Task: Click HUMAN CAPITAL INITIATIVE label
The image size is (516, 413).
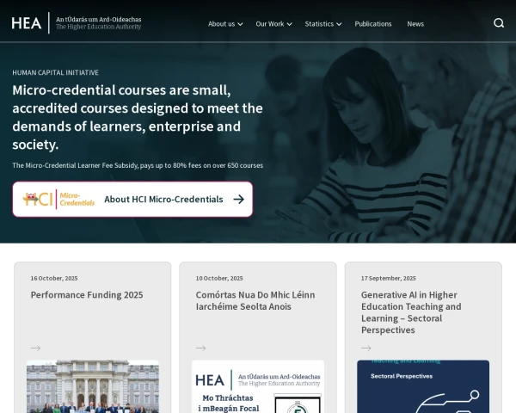Action: (55, 72)
